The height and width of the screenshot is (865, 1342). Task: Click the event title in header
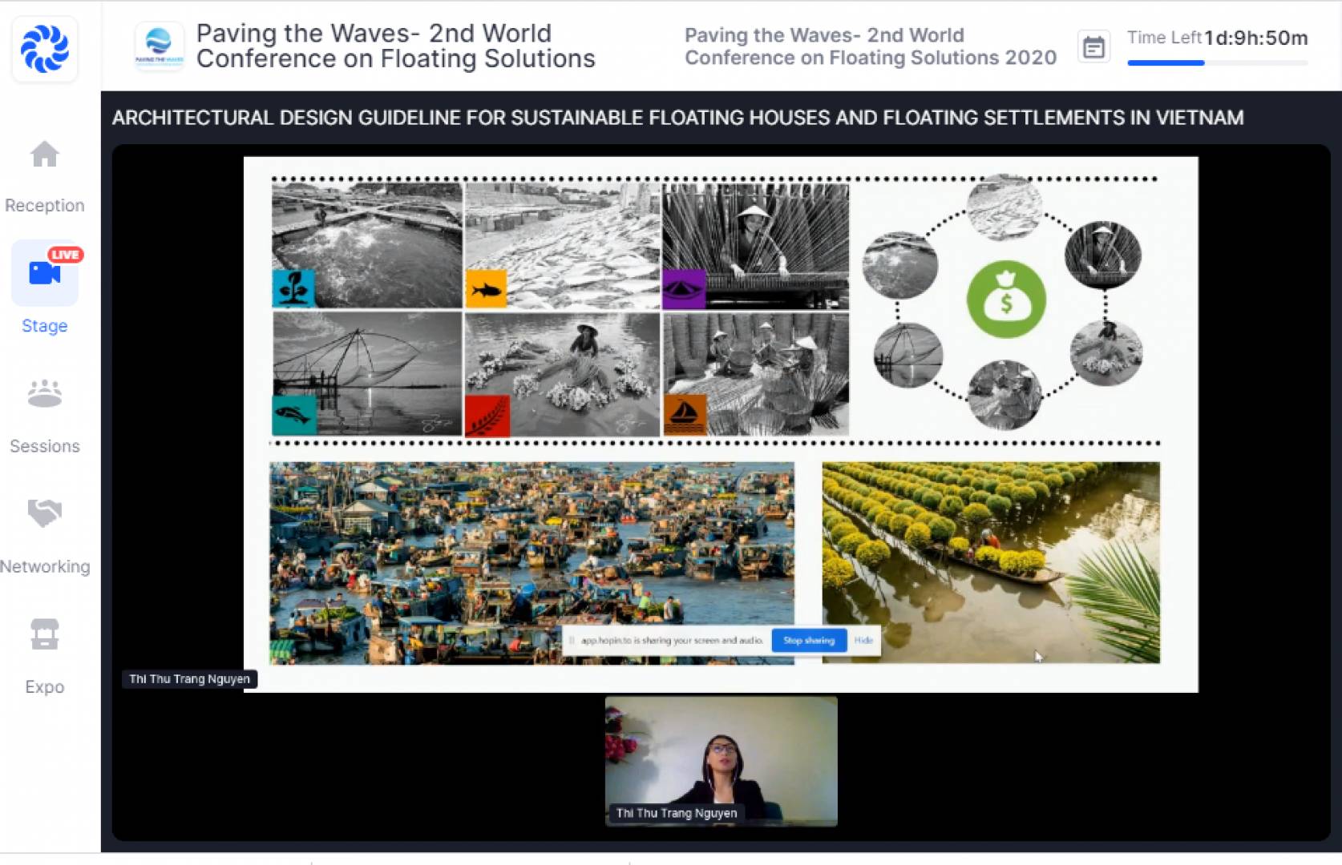pos(395,46)
